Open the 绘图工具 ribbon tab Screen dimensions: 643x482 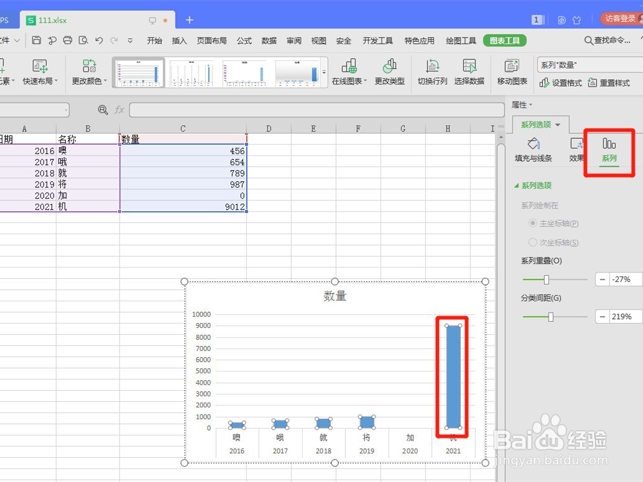(x=461, y=40)
